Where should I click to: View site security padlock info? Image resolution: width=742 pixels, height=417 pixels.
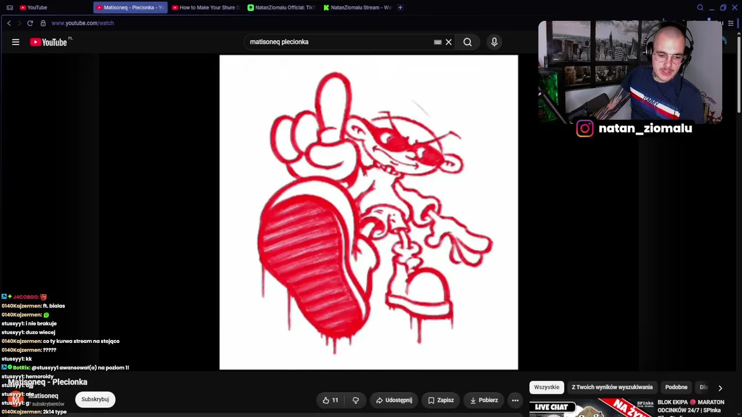point(43,23)
